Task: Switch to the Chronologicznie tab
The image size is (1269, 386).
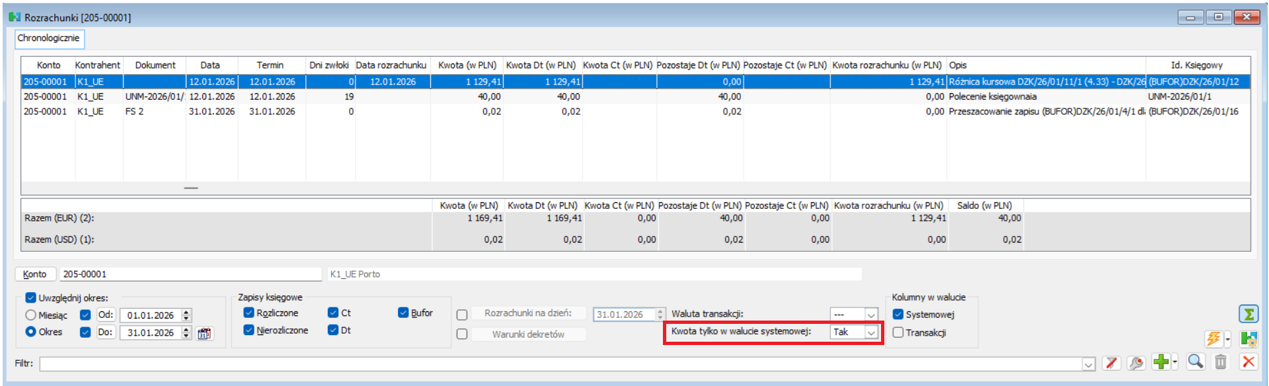Action: click(48, 38)
